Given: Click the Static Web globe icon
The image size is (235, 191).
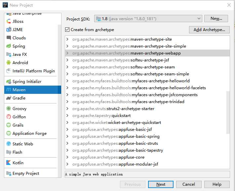Looking at the screenshot, I should coord(9,144).
